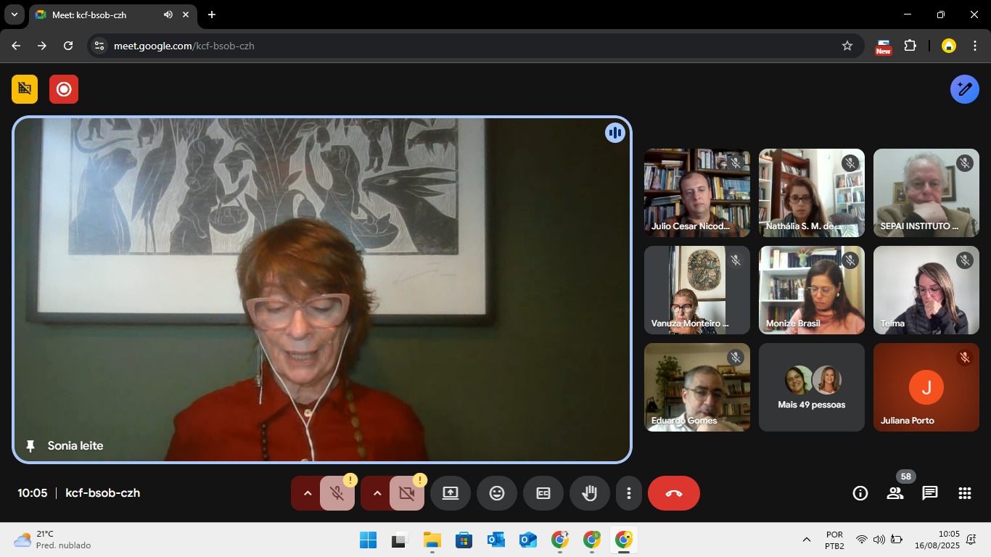Show the participants list with 58 badge
The height and width of the screenshot is (557, 991).
pos(895,493)
